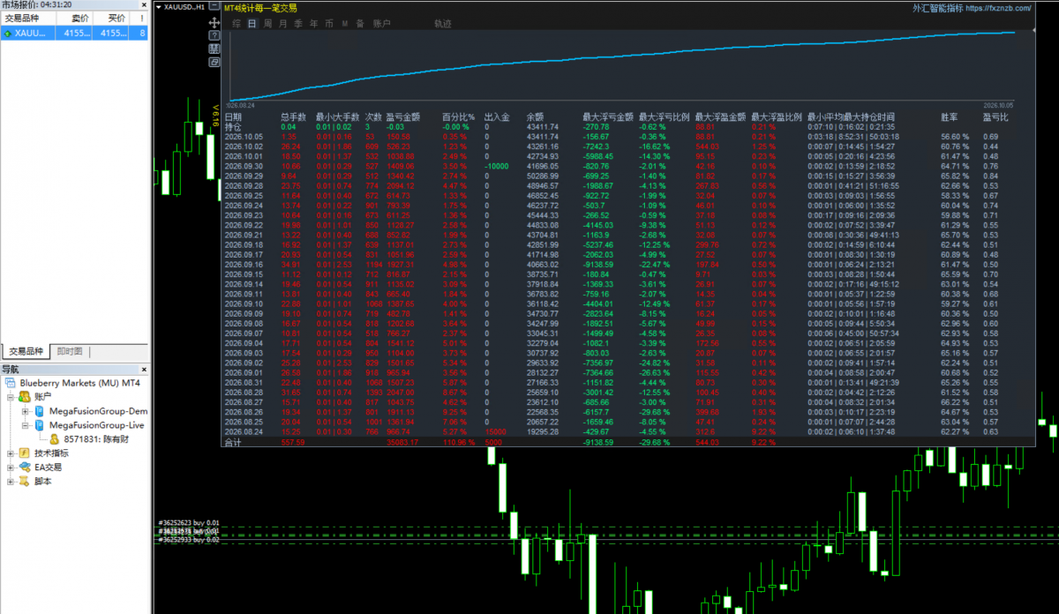Click the move (cross arrows) panel icon
Image resolution: width=1059 pixels, height=614 pixels.
click(x=214, y=22)
